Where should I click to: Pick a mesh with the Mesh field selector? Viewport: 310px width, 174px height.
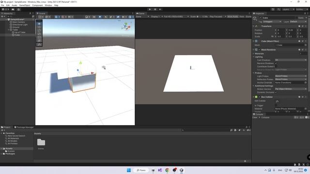point(306,45)
